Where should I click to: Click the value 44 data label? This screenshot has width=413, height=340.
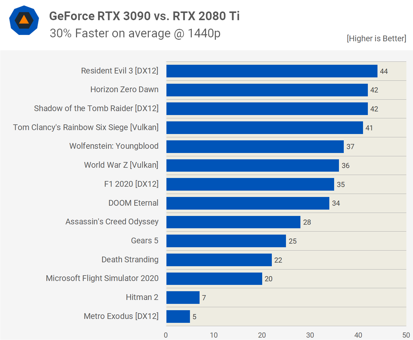tap(383, 71)
